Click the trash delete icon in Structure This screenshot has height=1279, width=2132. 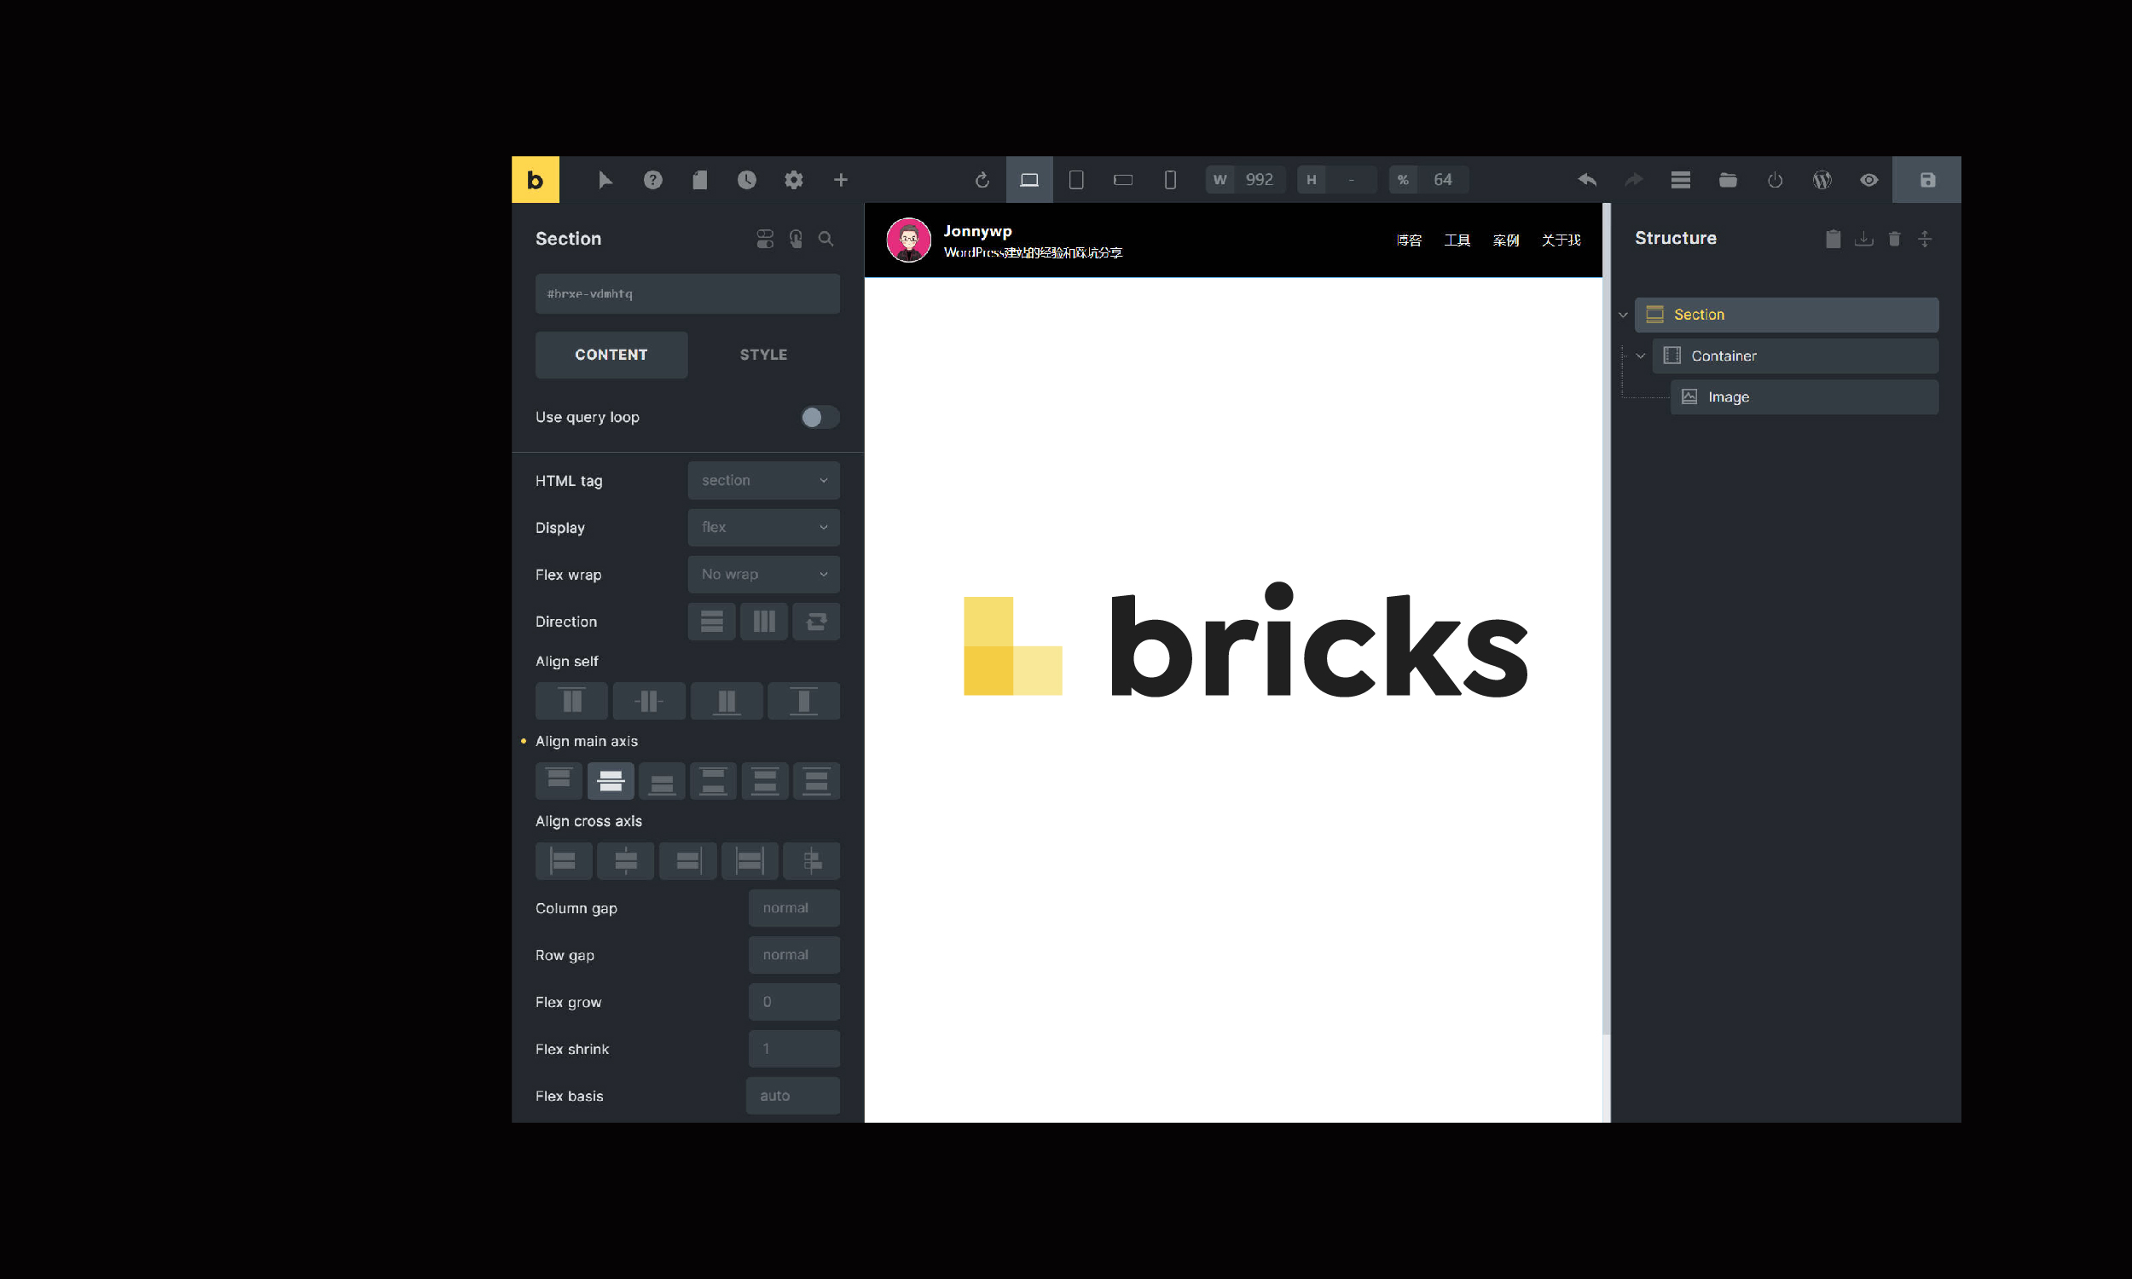coord(1894,239)
